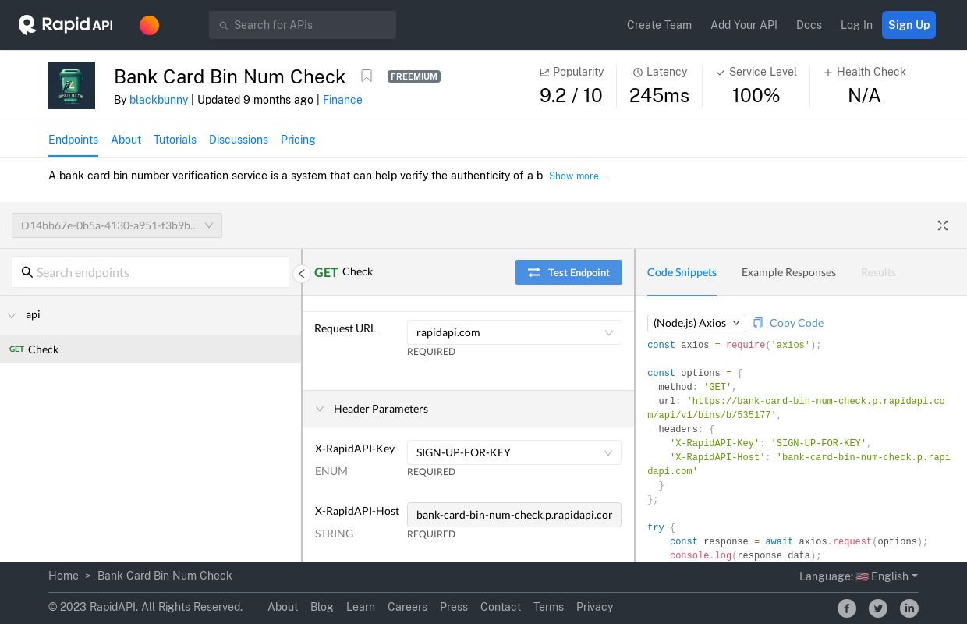The image size is (967, 624).
Task: Collapse the Header Parameters section
Action: click(320, 409)
